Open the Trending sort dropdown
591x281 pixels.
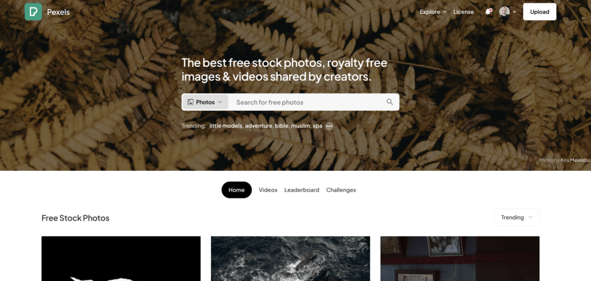(x=517, y=218)
